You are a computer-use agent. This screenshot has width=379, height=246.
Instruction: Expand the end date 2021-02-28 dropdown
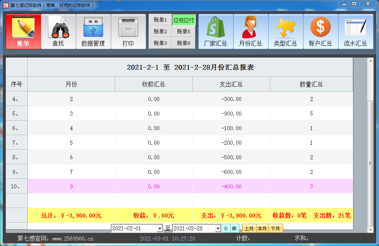pyautogui.click(x=218, y=229)
